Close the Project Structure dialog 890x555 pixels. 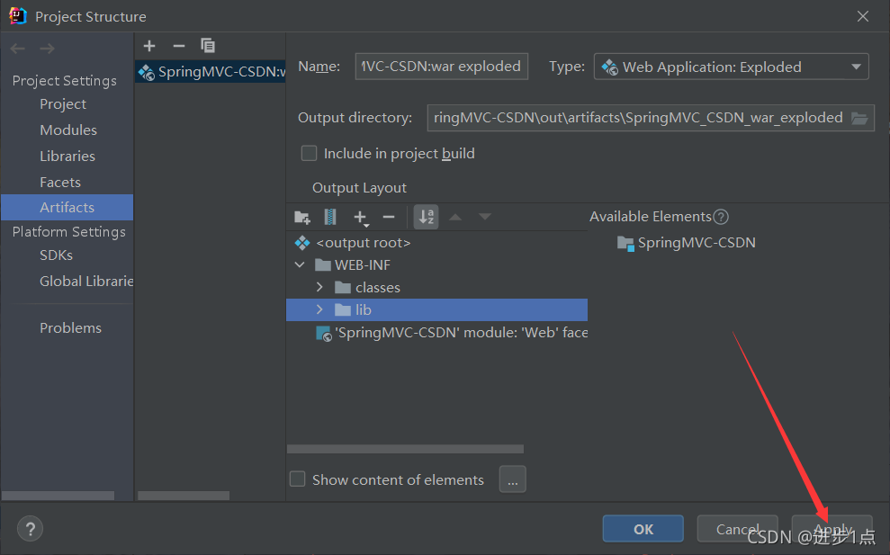(x=863, y=16)
